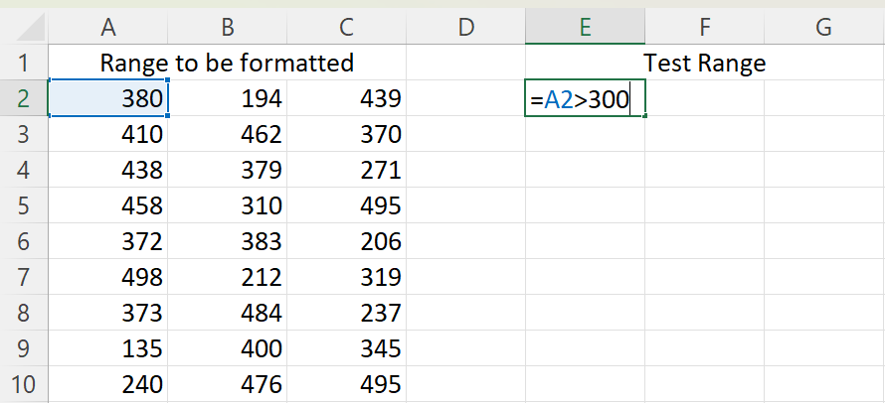The width and height of the screenshot is (885, 403).
Task: Select column E header
Action: 585,26
